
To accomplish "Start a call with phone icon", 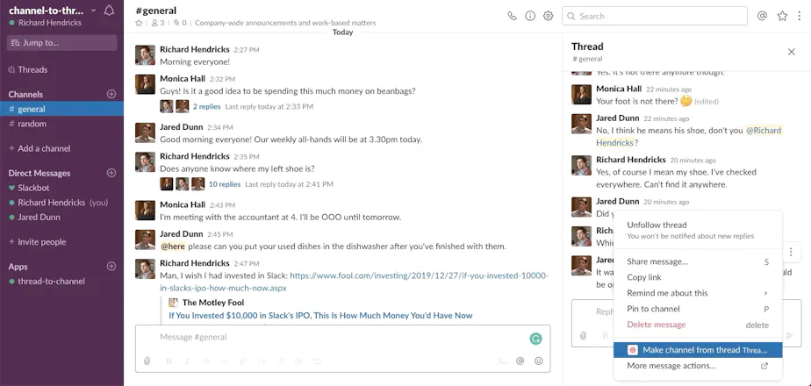I will (512, 16).
